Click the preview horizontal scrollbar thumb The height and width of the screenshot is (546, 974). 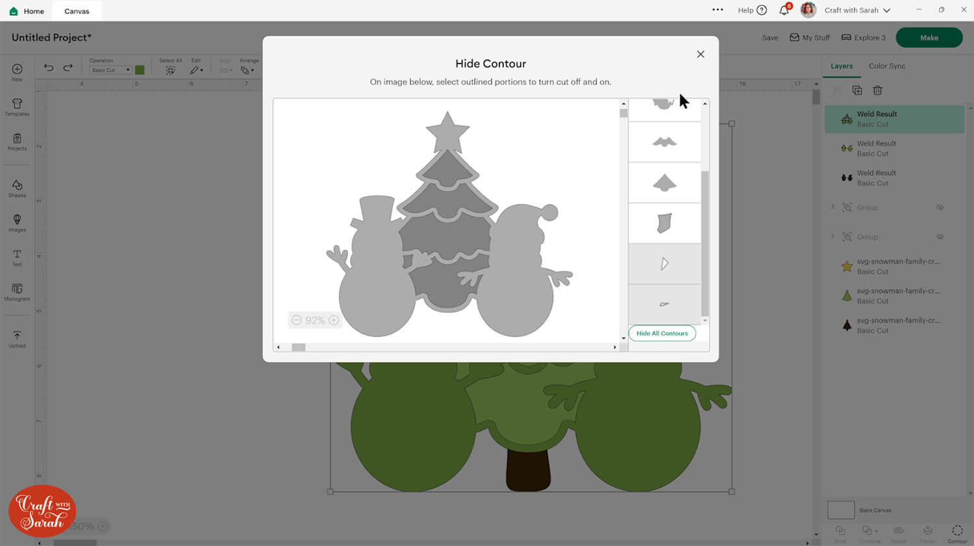[298, 347]
